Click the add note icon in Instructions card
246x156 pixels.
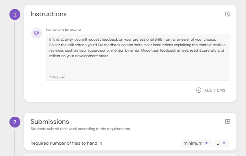[228, 14]
